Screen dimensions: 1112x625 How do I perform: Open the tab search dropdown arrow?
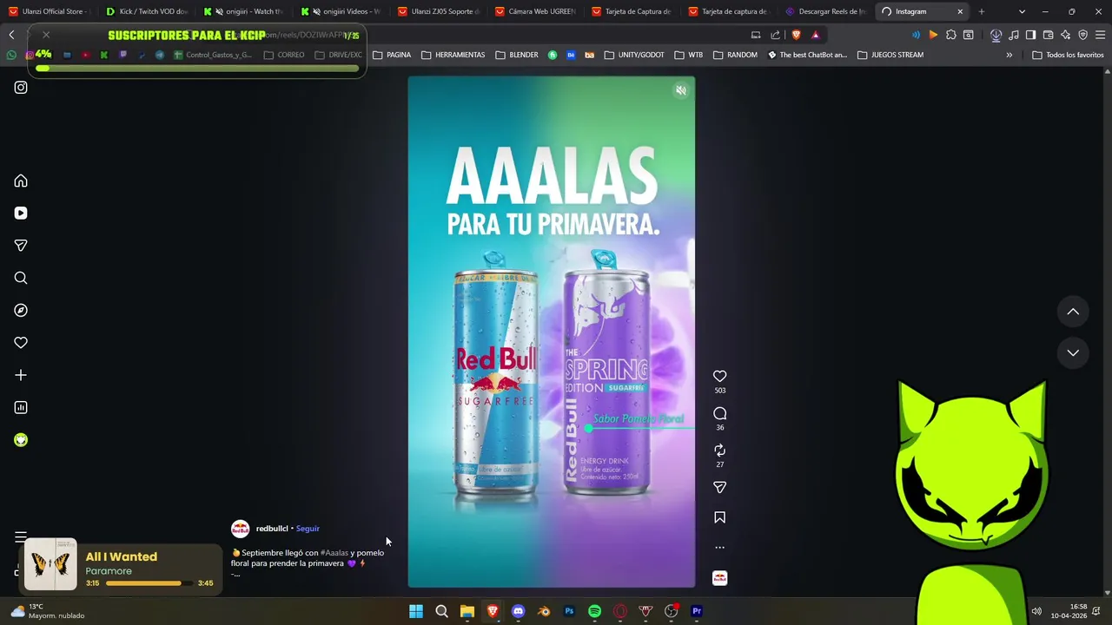1022,11
